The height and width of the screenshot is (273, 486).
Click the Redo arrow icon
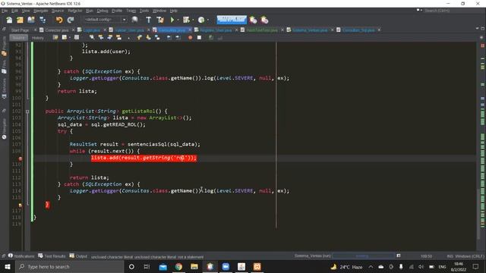pyautogui.click(x=71, y=20)
